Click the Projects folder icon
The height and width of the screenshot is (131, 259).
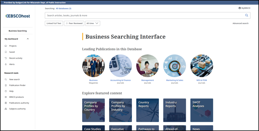click(6, 46)
